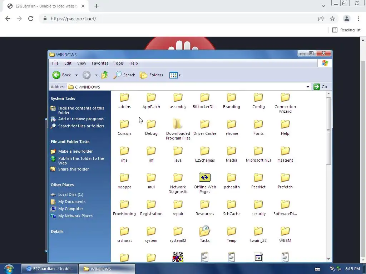The height and width of the screenshot is (274, 366).
Task: Select the Tasks folder
Action: [205, 234]
